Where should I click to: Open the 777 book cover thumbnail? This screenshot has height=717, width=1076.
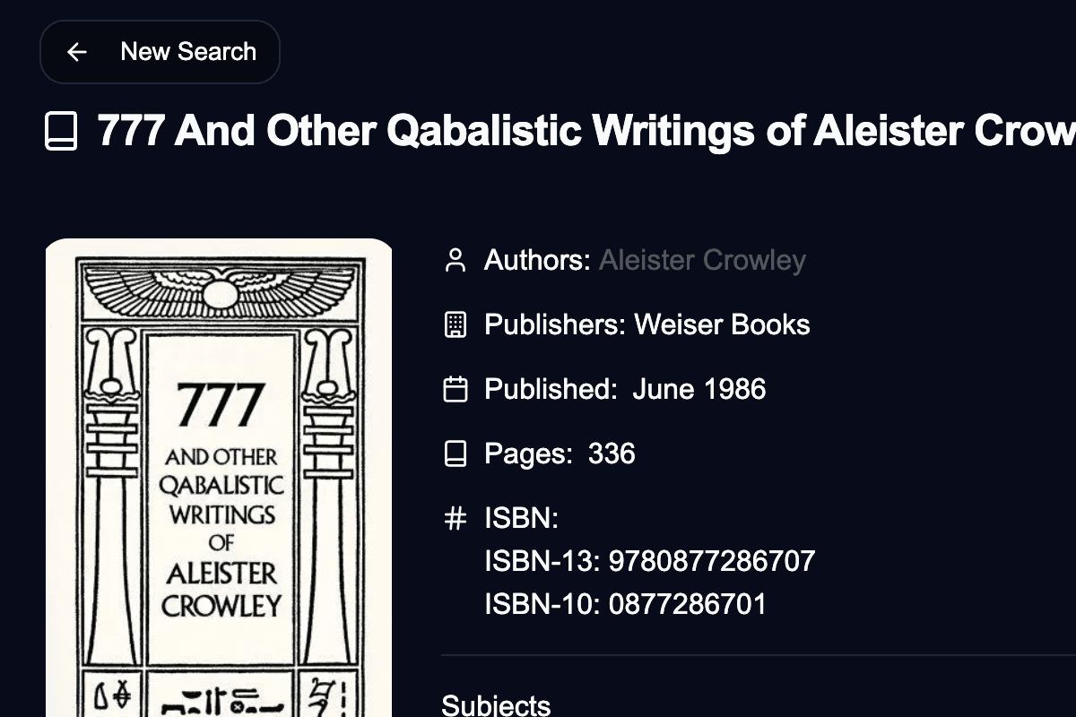point(220,477)
